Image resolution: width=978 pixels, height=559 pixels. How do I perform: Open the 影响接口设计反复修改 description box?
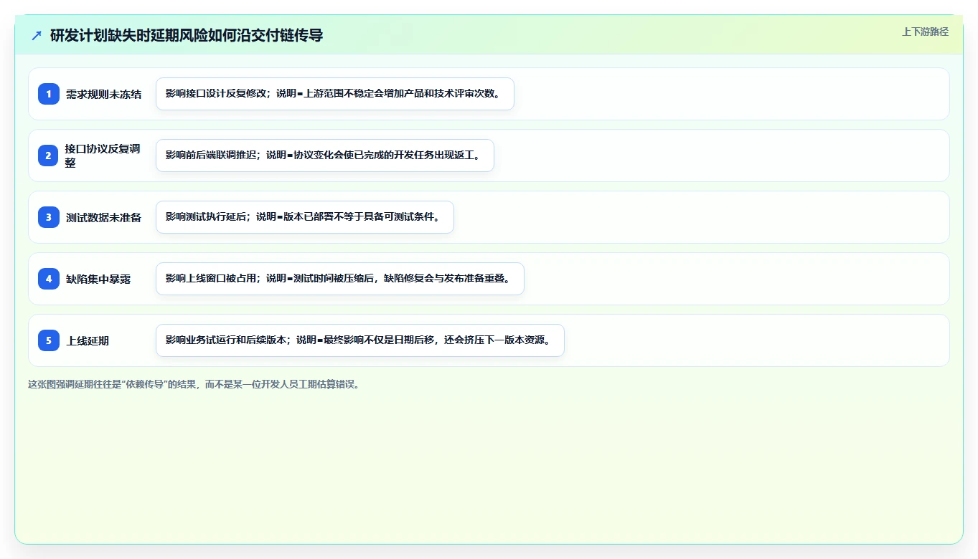coord(335,94)
